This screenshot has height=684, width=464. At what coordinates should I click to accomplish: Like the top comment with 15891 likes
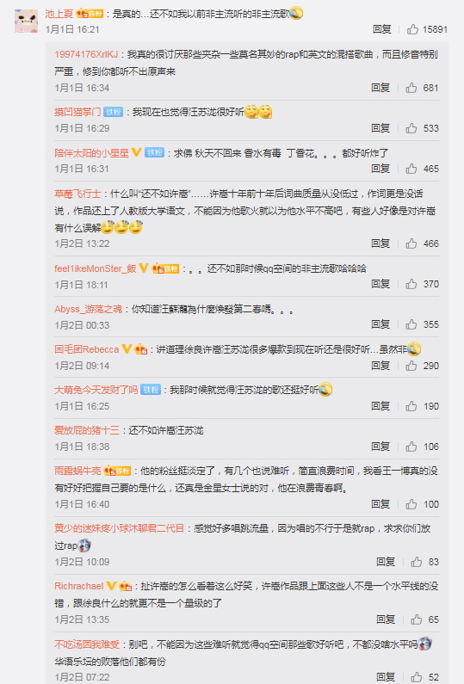(412, 29)
